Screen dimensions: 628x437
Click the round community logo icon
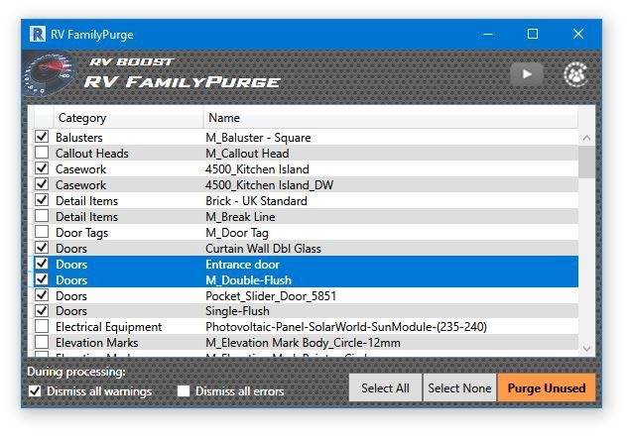coord(575,73)
